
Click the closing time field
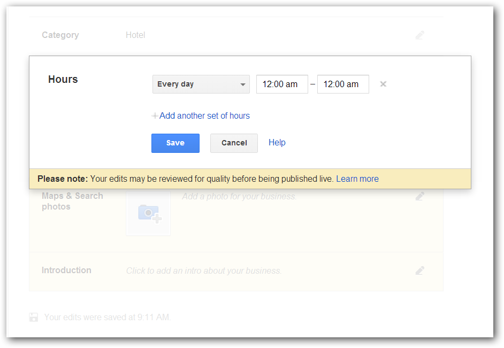point(343,84)
